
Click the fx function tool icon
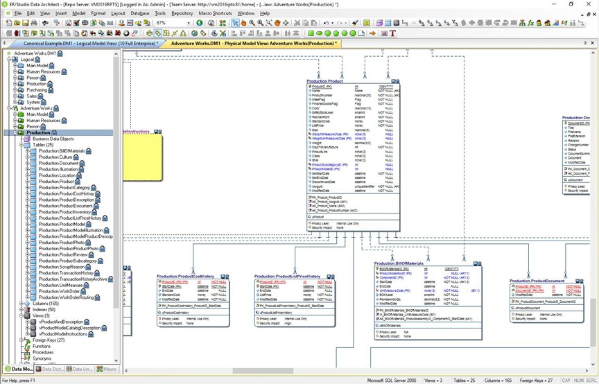point(531,23)
